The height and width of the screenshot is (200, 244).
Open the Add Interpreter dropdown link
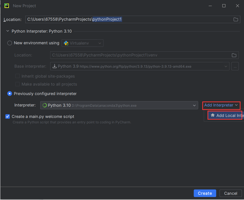point(221,105)
